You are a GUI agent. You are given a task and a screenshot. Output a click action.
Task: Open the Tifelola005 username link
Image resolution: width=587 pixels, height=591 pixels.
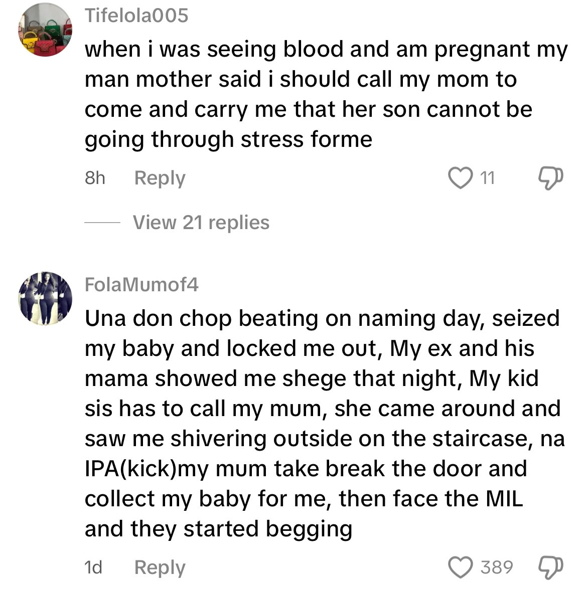click(x=136, y=16)
